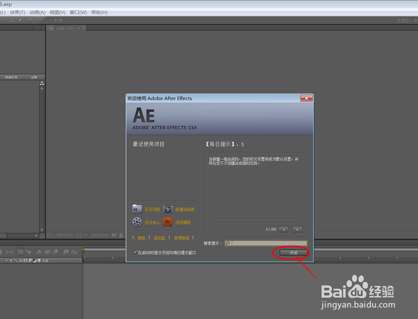Click the project panel horizontal scroll right arrow
This screenshot has height=319, width=418.
coord(36,235)
